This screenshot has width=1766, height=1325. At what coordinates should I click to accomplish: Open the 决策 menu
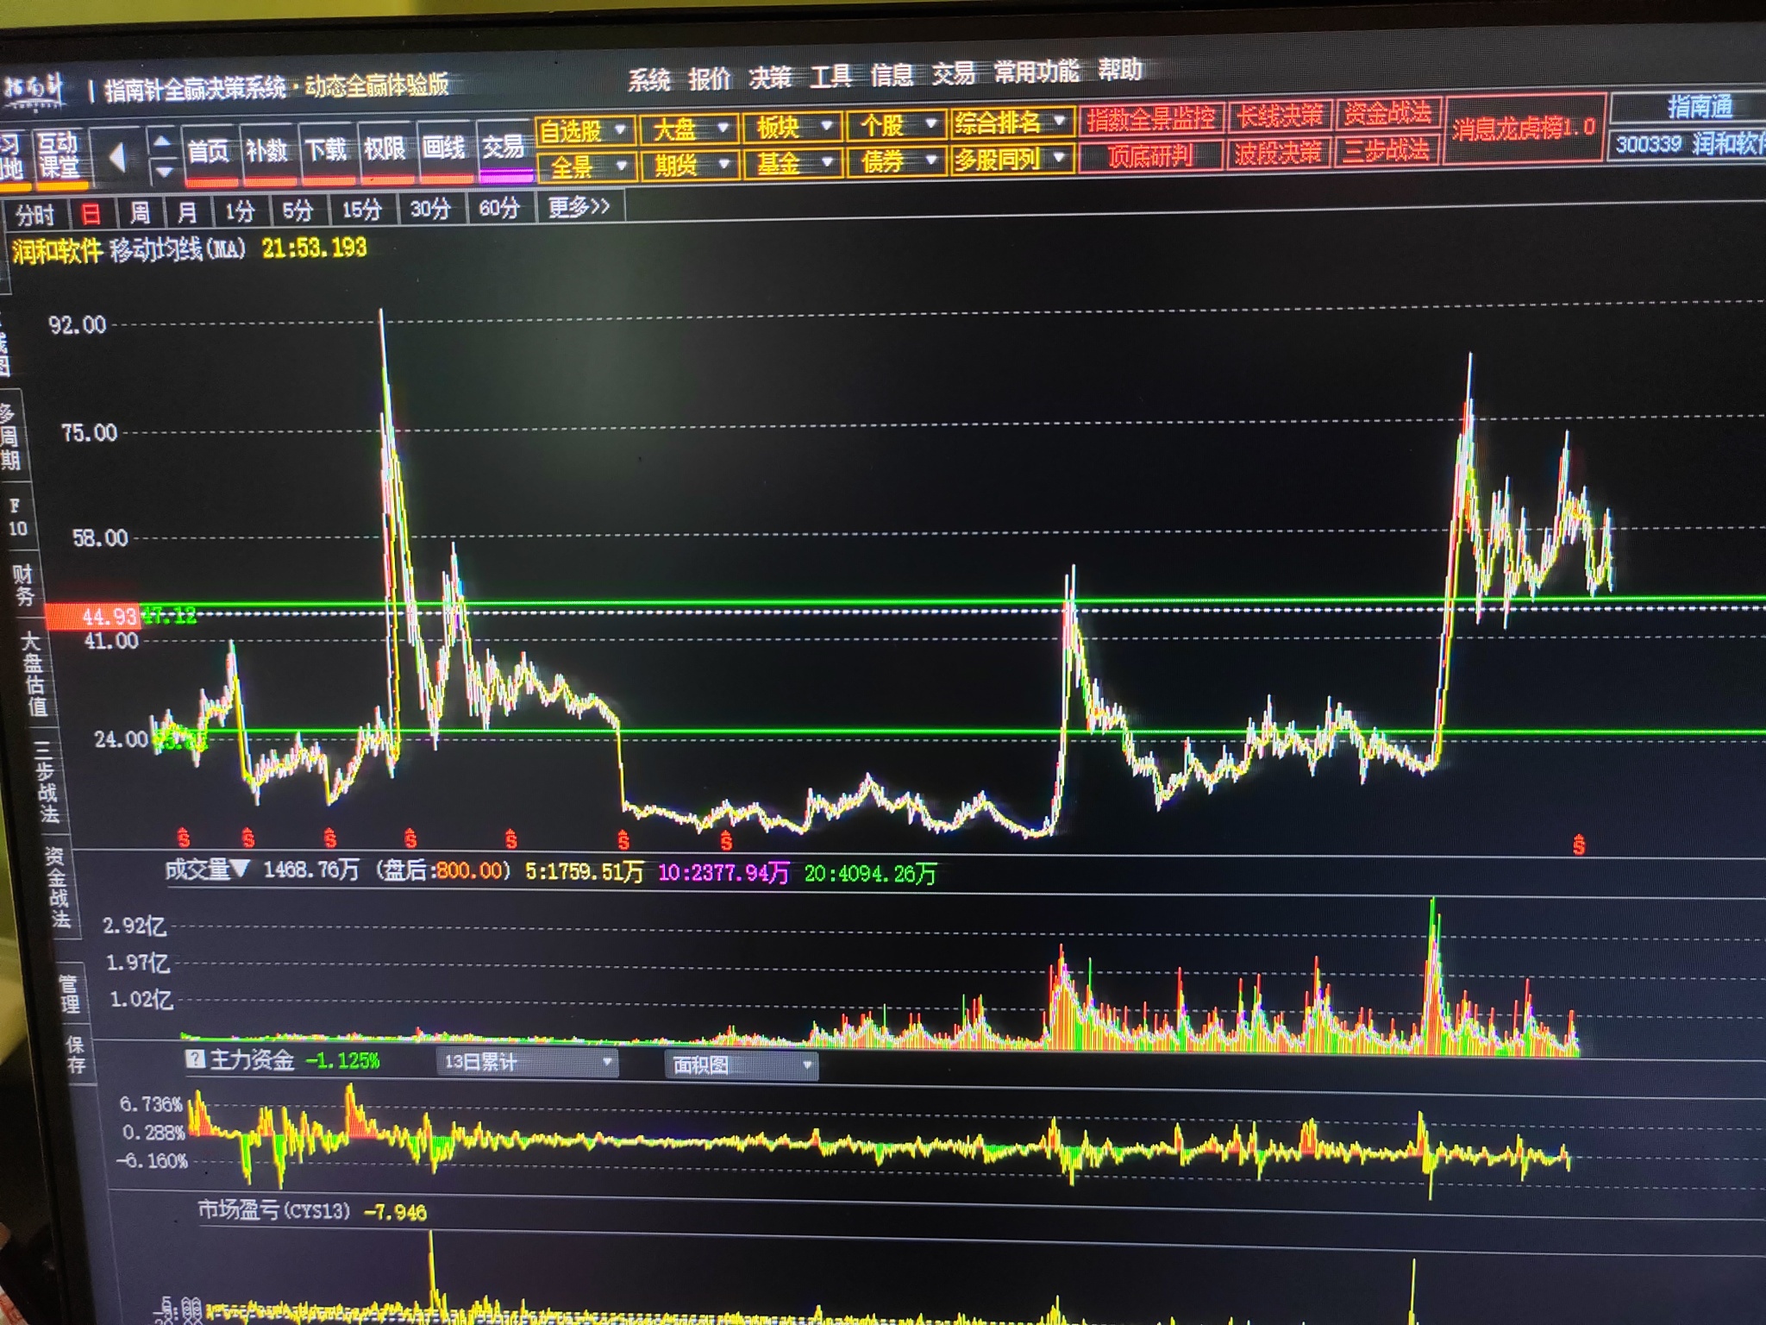coord(769,78)
